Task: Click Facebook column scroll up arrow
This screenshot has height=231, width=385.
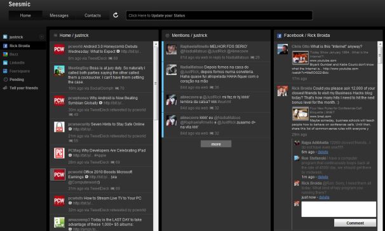Action: point(380,44)
